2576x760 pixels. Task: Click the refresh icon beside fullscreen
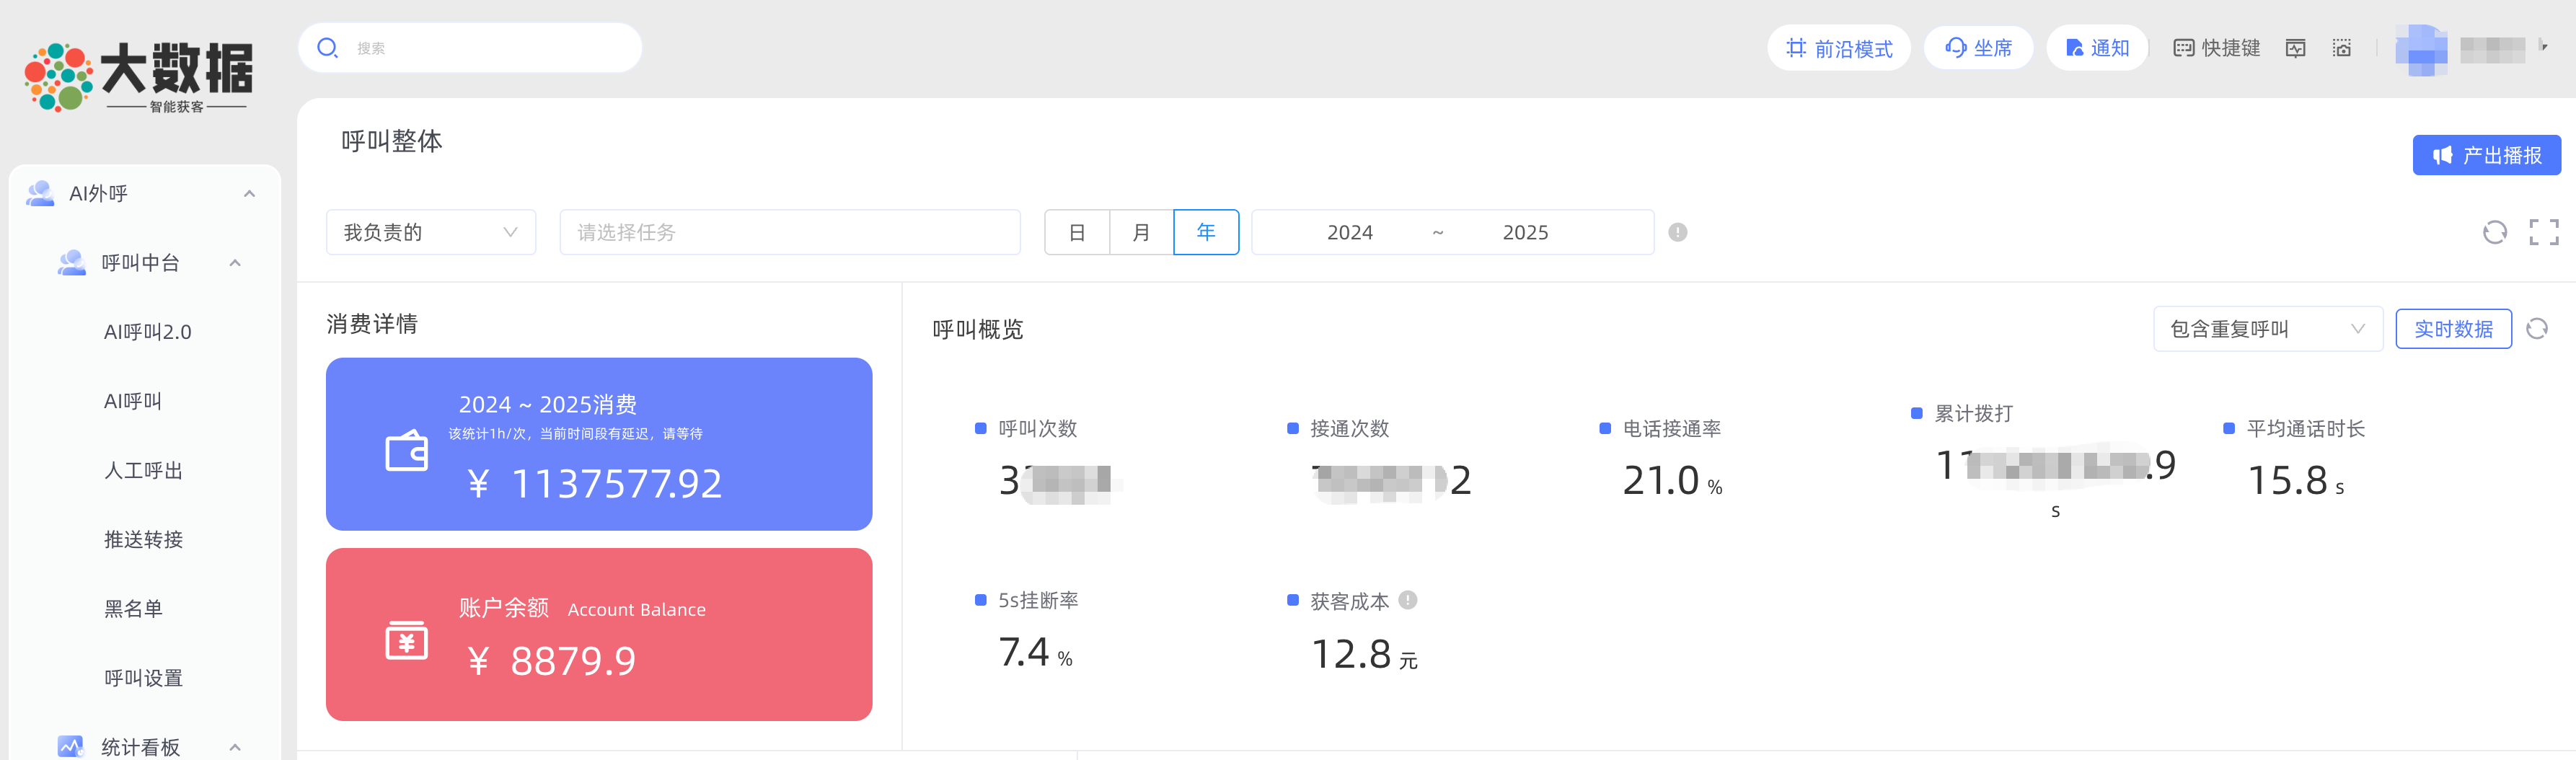(x=2494, y=232)
